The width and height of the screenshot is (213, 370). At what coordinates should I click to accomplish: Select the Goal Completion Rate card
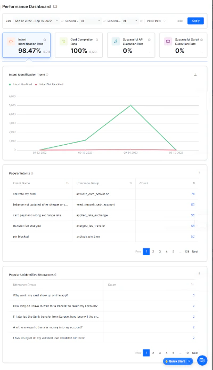(x=79, y=45)
